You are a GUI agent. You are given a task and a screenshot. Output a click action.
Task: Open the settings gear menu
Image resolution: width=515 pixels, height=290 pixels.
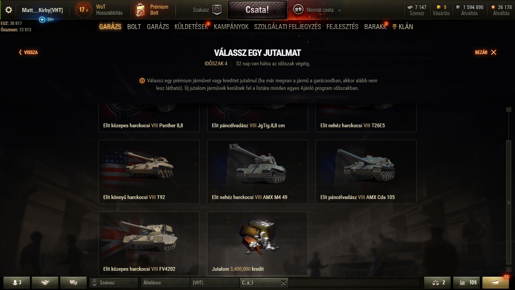8,10
